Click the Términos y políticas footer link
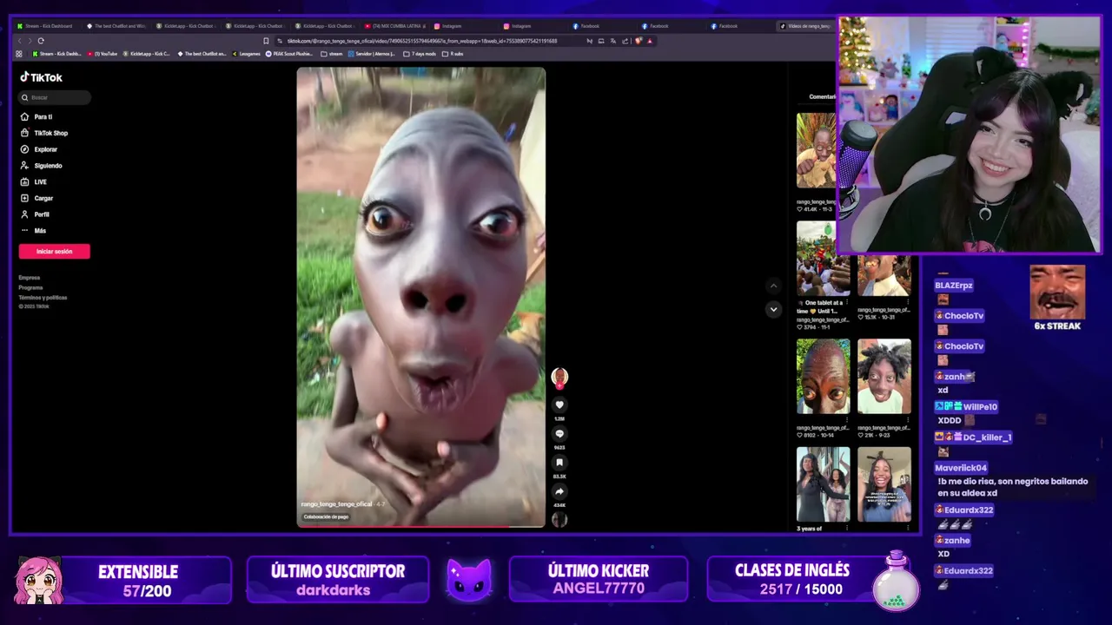This screenshot has width=1112, height=625. coord(43,298)
